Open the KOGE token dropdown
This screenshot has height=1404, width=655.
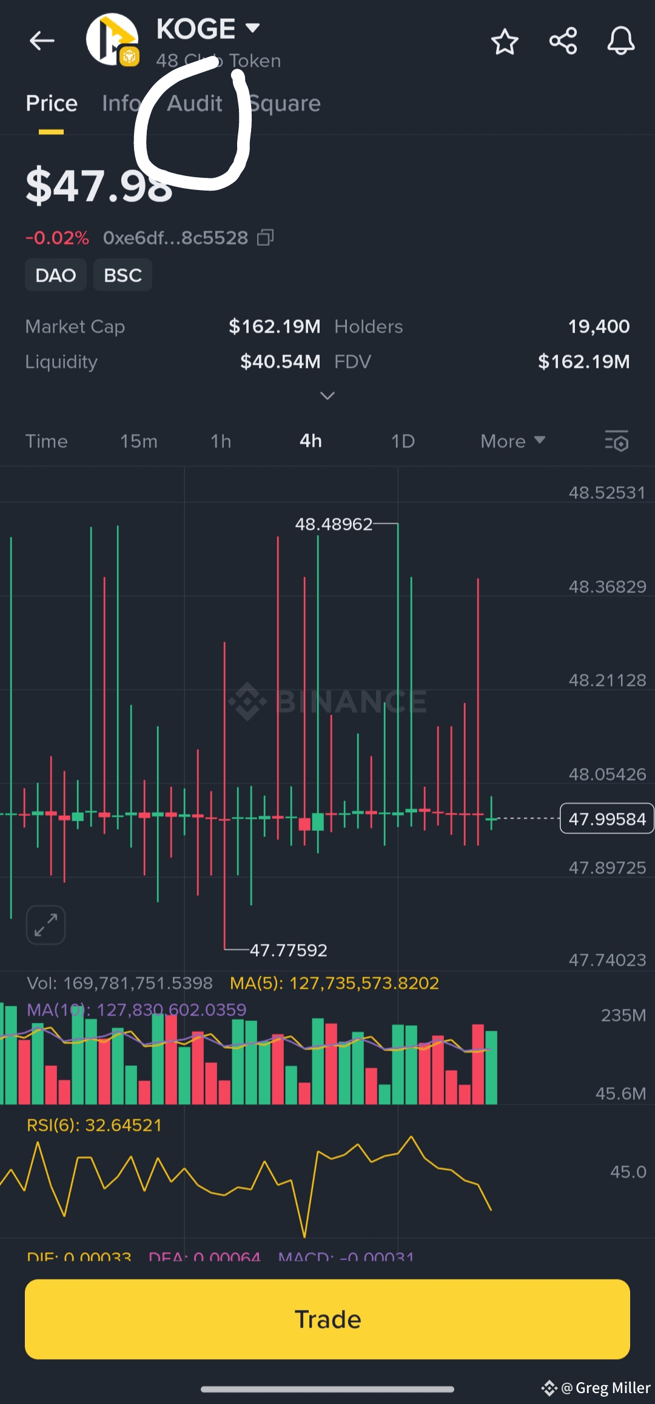coord(252,28)
